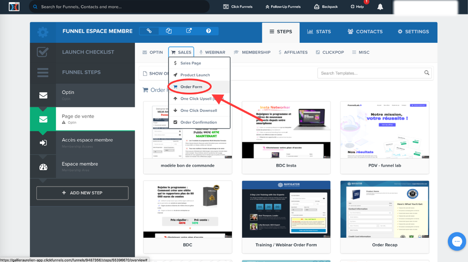The image size is (468, 262).
Task: Click the search magnifier in top bar
Action: 35,7
